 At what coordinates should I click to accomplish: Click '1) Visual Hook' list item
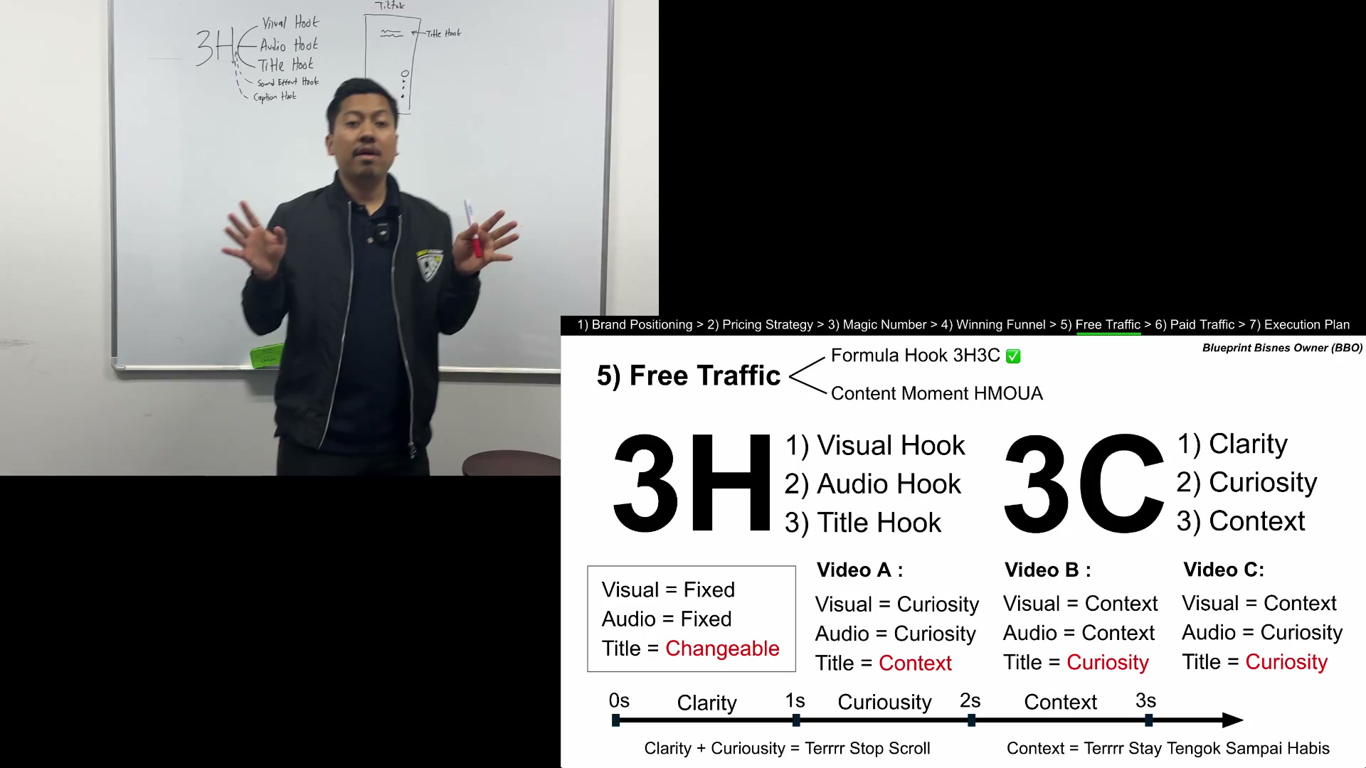click(874, 446)
